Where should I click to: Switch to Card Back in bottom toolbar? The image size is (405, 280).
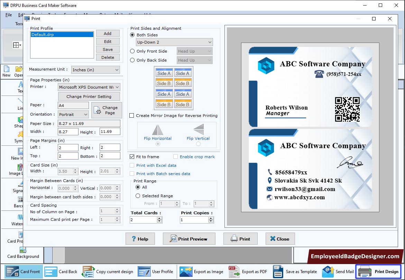pos(61,271)
